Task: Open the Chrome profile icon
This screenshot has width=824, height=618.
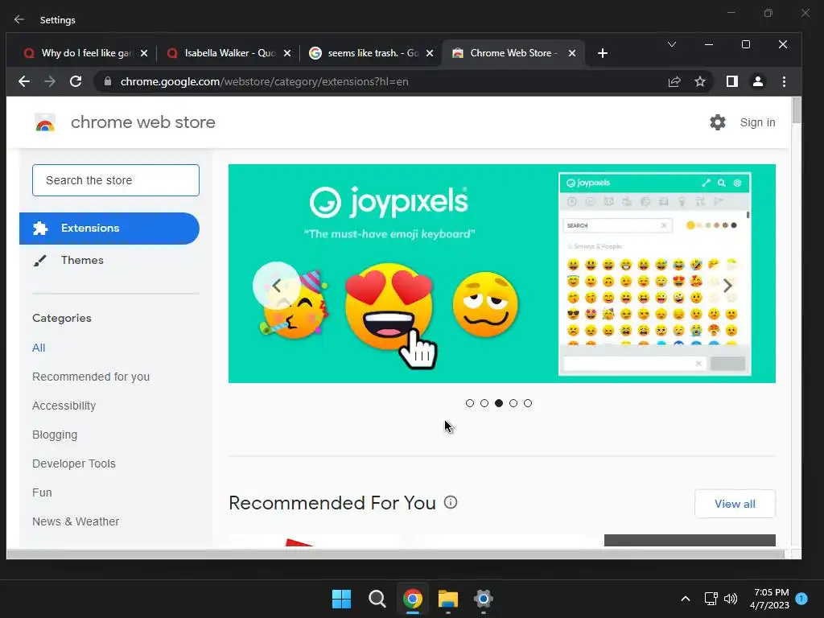Action: (758, 81)
